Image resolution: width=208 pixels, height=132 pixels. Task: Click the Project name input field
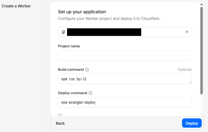point(125,56)
